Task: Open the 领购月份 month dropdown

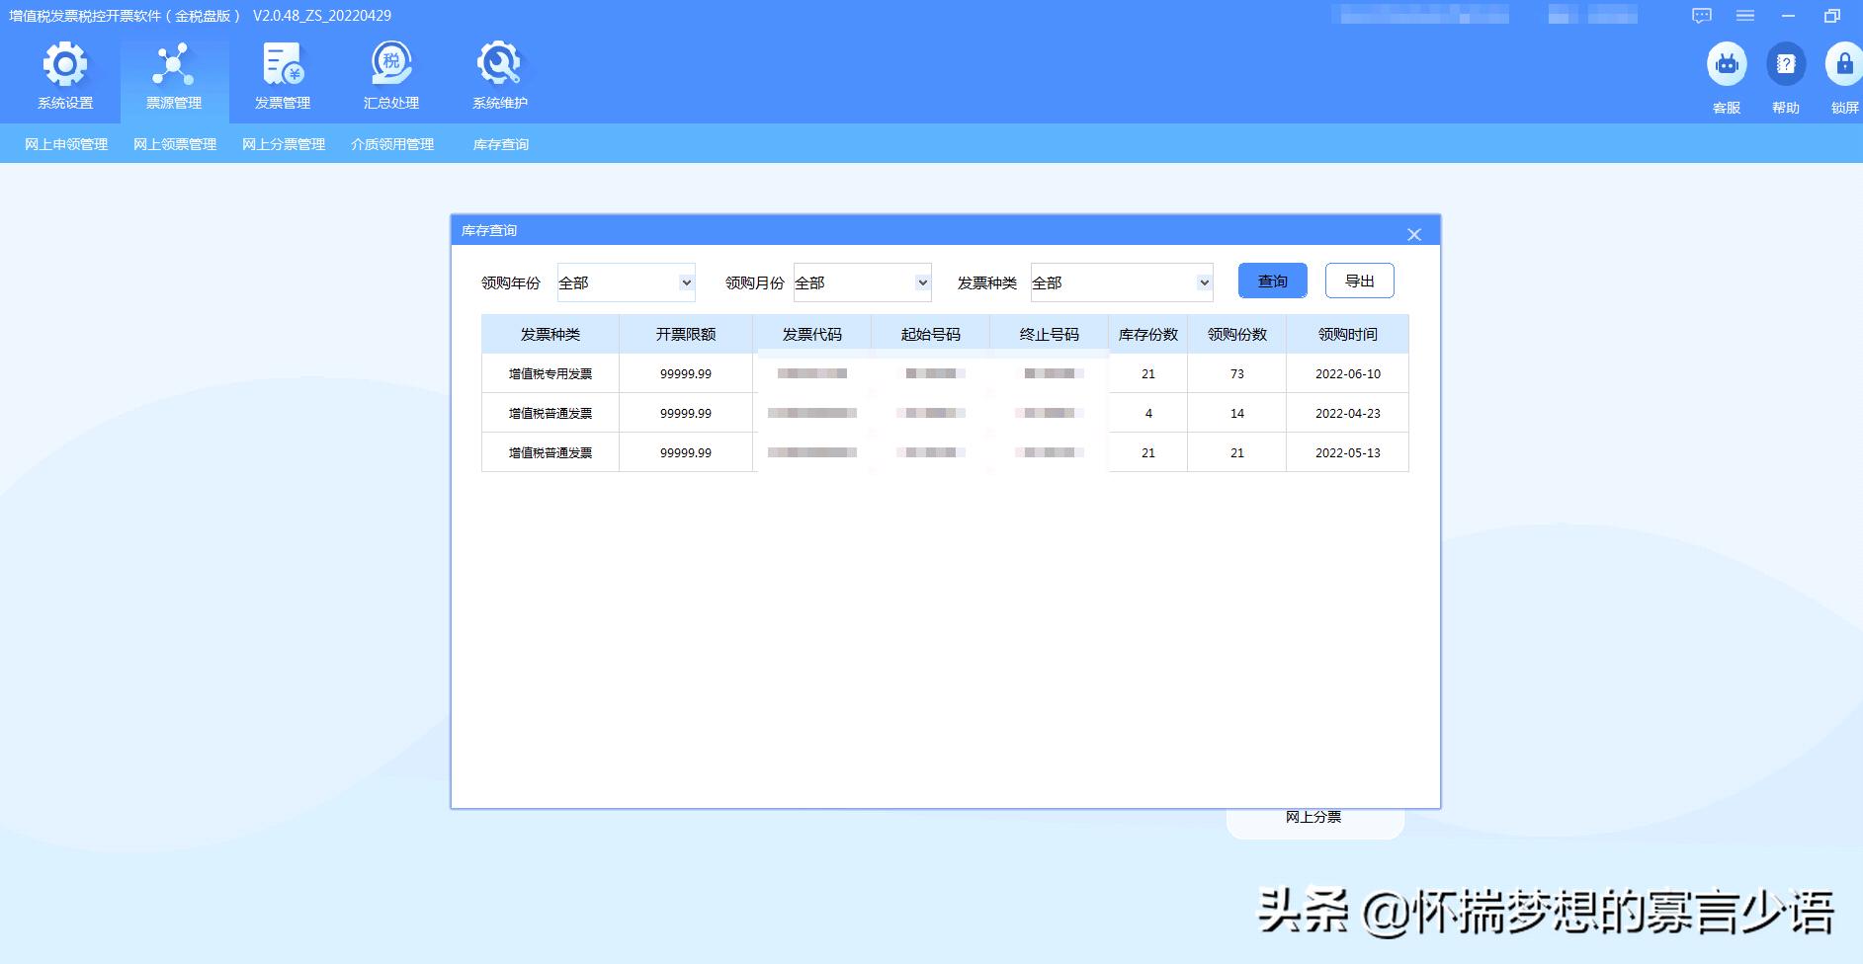Action: (921, 282)
